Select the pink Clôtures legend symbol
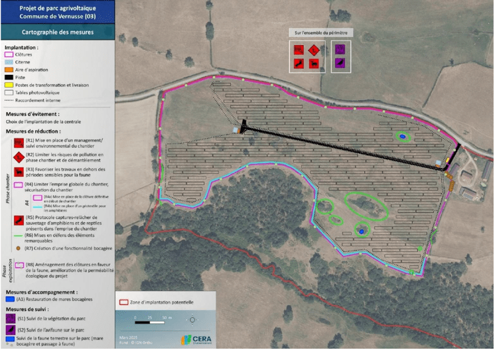 pyautogui.click(x=8, y=55)
